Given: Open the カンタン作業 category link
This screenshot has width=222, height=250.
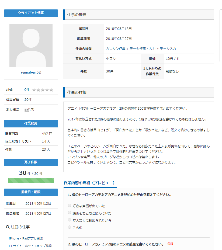Looking at the screenshot, I should click(x=116, y=49).
